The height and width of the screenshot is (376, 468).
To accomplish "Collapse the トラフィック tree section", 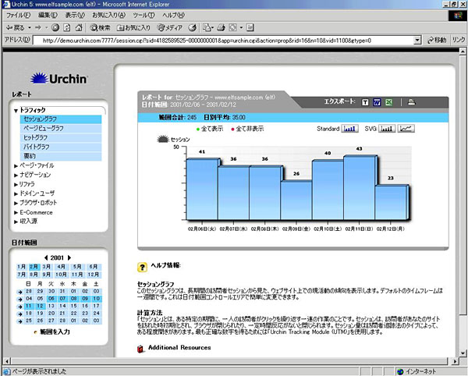I will click(16, 111).
